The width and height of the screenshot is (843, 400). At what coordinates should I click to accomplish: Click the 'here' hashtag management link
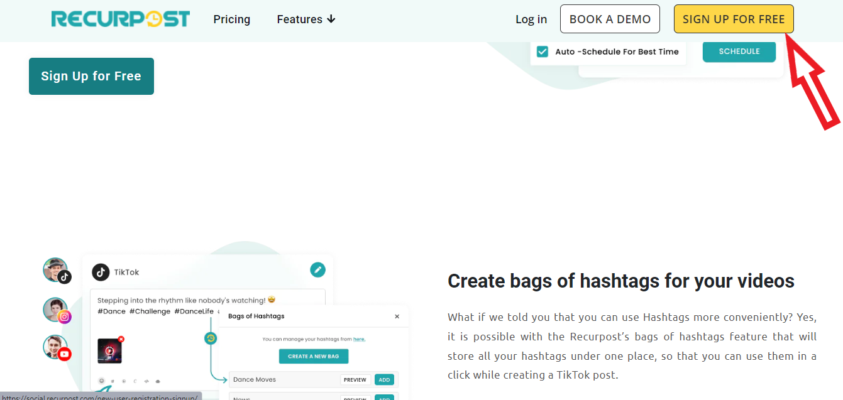[x=359, y=339]
